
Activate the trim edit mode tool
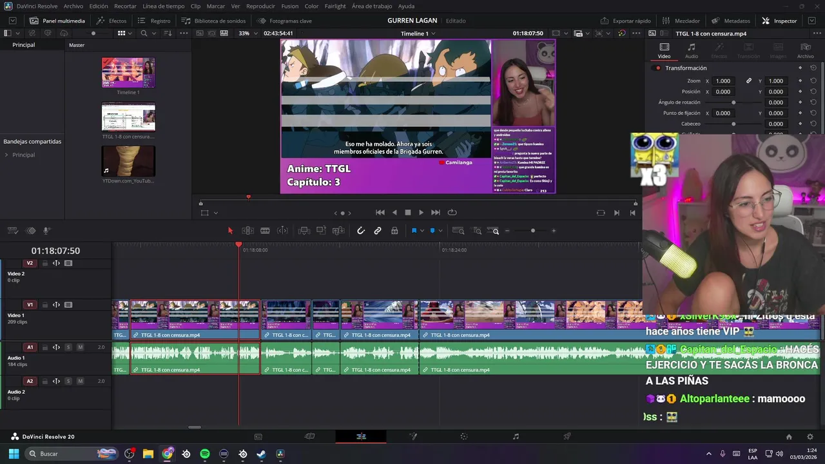point(247,231)
